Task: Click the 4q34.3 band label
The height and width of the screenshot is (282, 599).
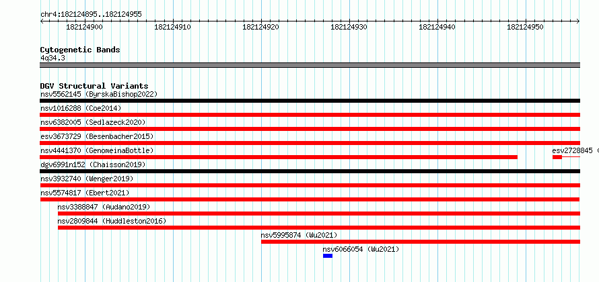Action: click(x=52, y=58)
